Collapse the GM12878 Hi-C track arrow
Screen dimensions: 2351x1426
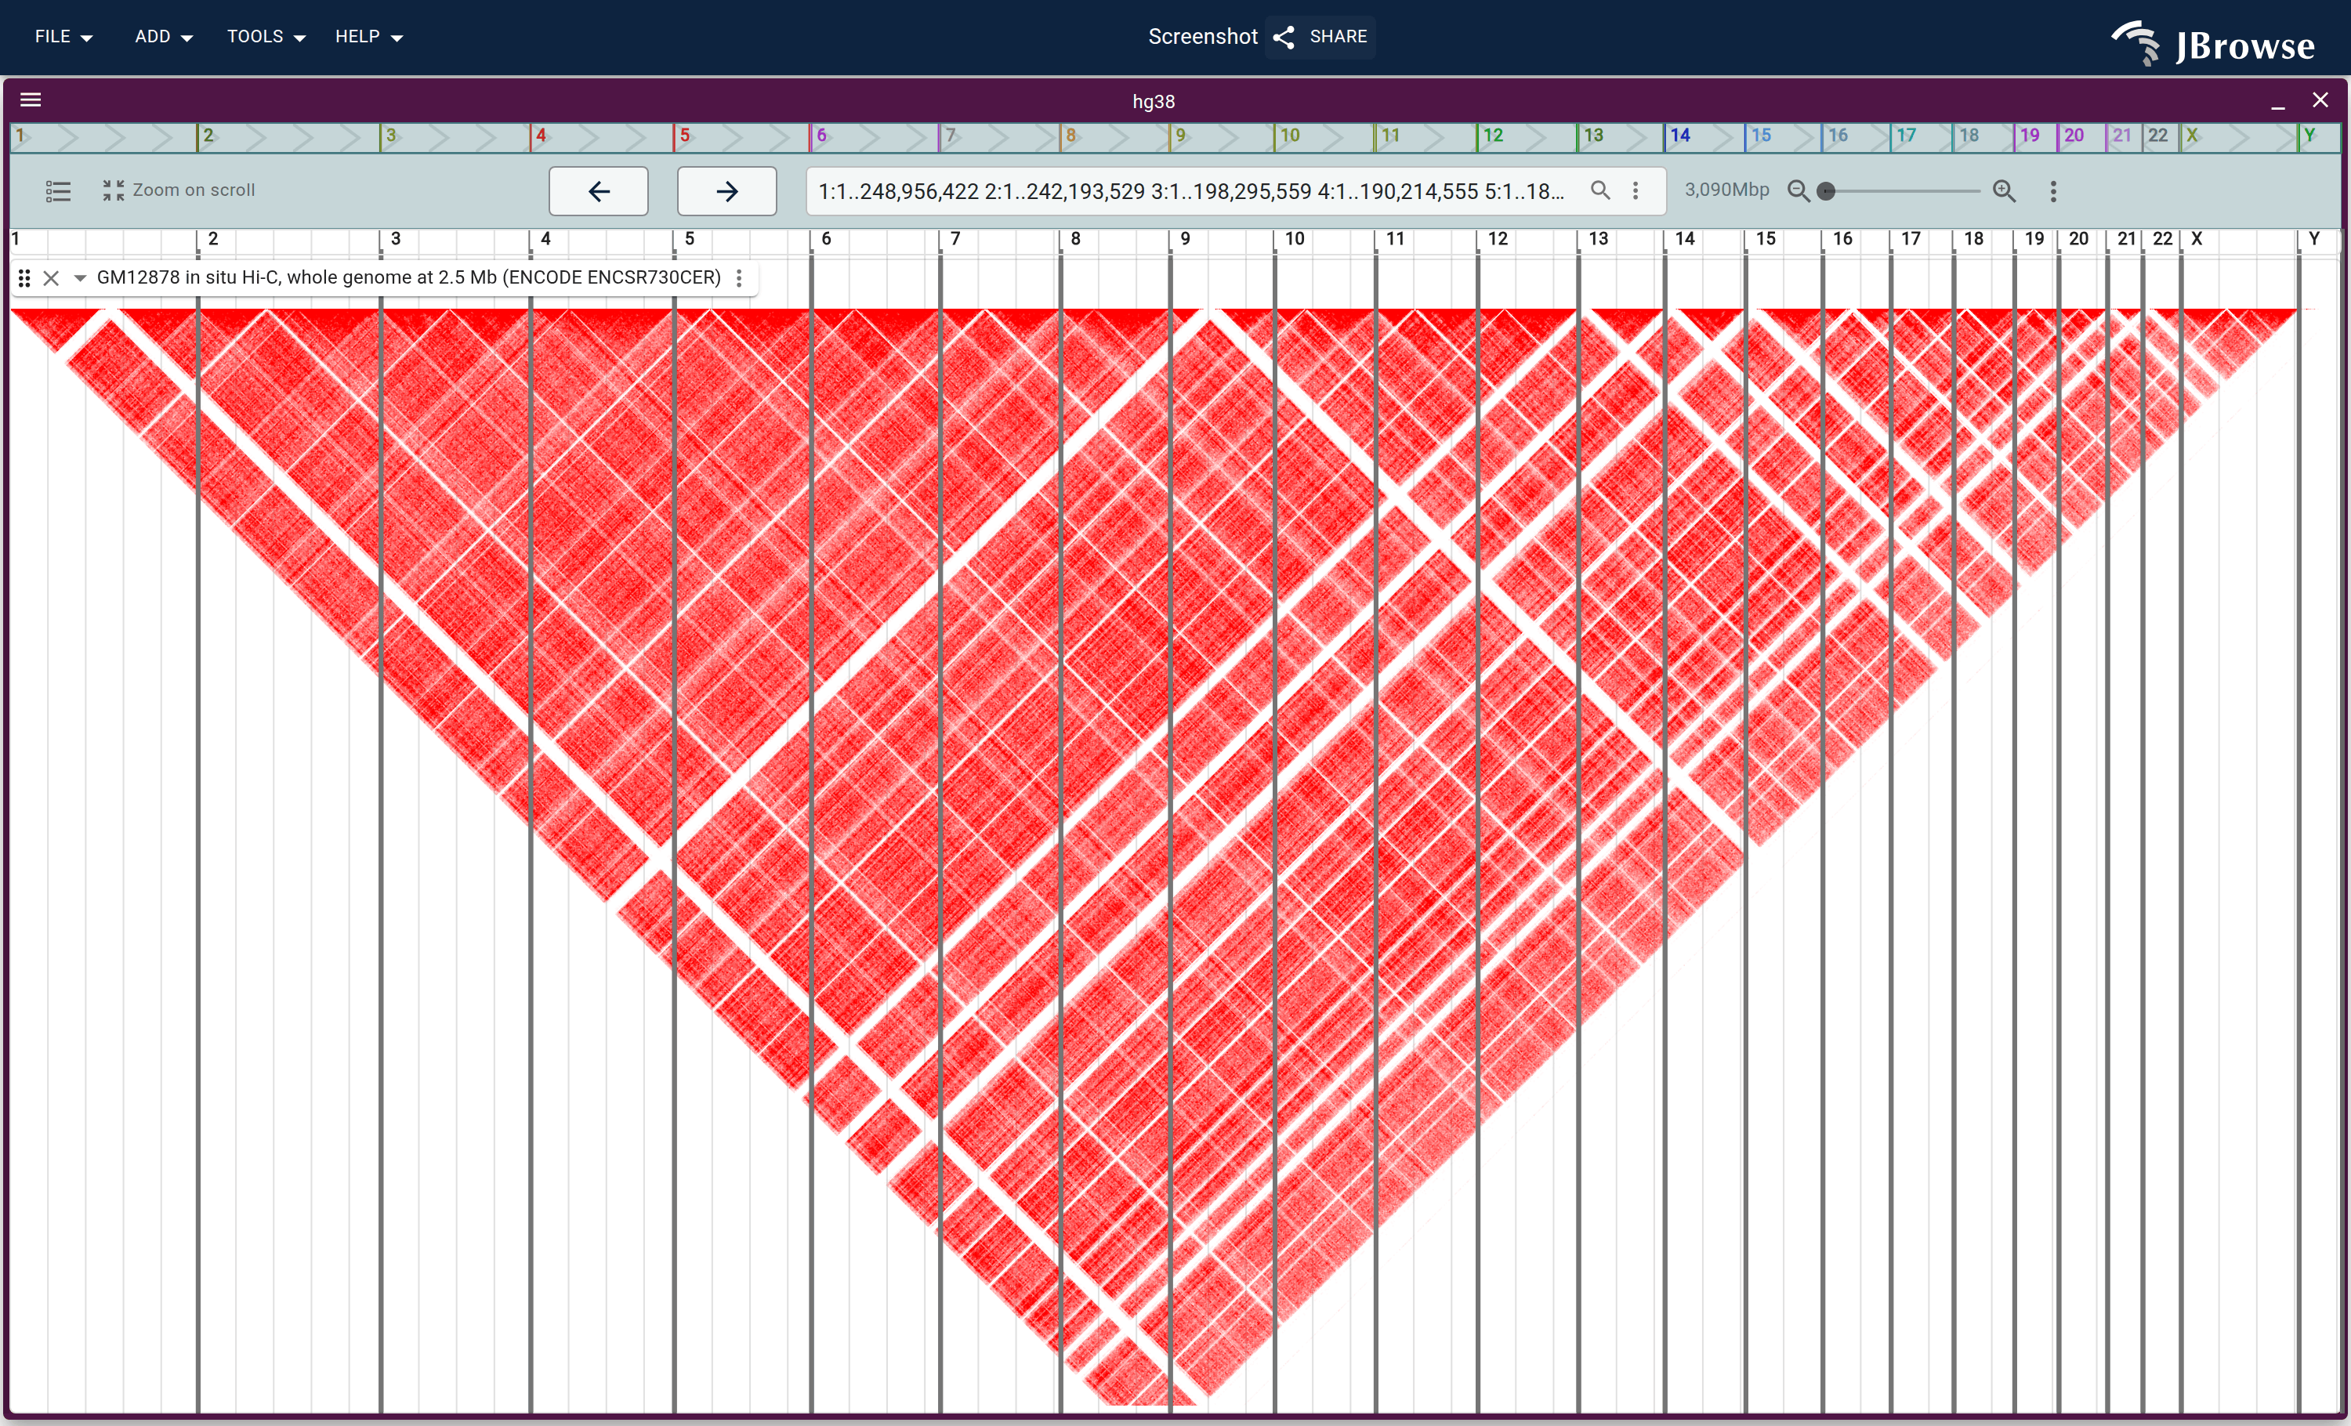(80, 277)
